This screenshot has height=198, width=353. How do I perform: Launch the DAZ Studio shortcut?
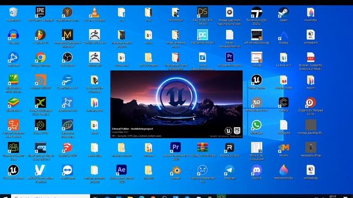click(x=202, y=12)
